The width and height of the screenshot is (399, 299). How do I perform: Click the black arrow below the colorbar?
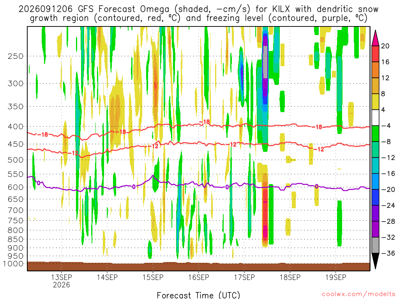[375, 261]
